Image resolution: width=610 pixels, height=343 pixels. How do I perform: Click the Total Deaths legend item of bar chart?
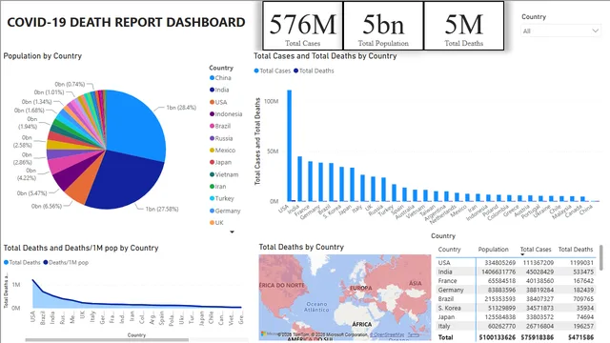click(x=314, y=71)
